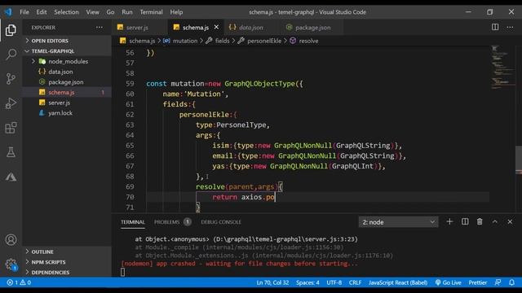Viewport: 522px width, 293px height.
Task: Open the Azure extension view
Action: tap(11, 177)
